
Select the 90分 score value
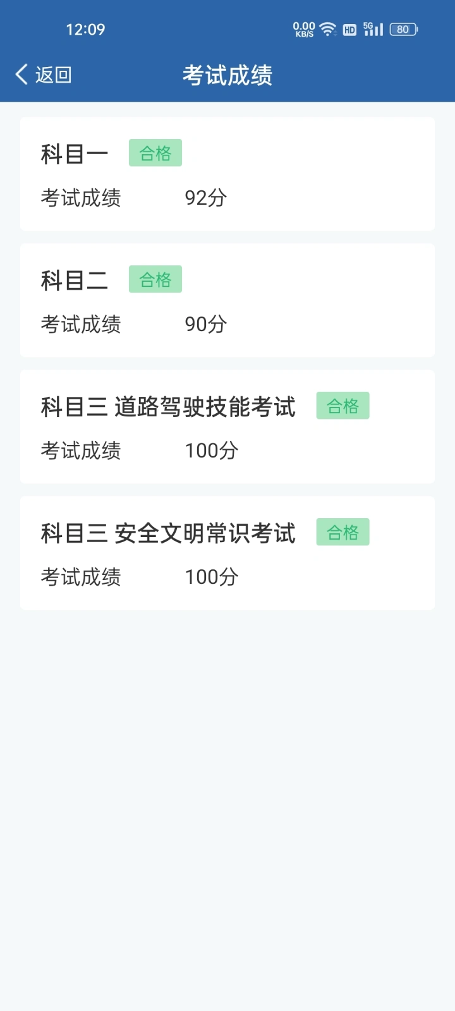pos(206,324)
